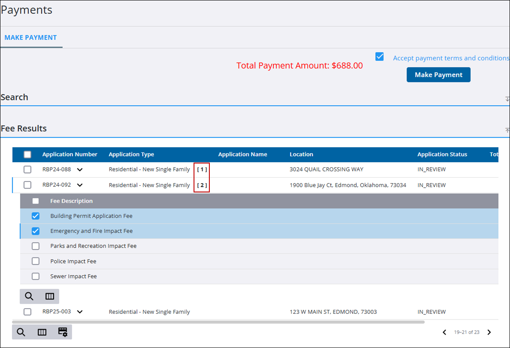Uncheck Building Permit Application Fee
The height and width of the screenshot is (348, 510).
pos(36,216)
